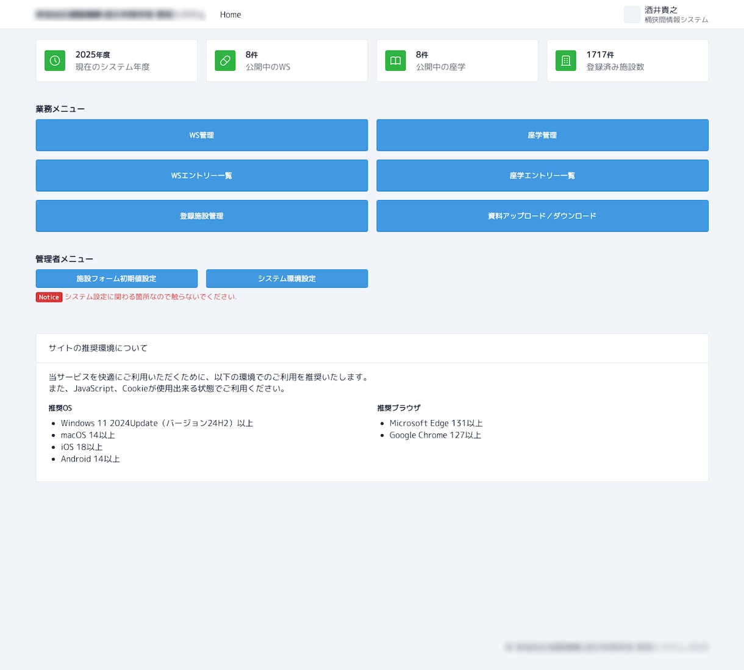This screenshot has height=670, width=744.
Task: Click the Microsoft Edge 131以上 list item
Action: 436,423
